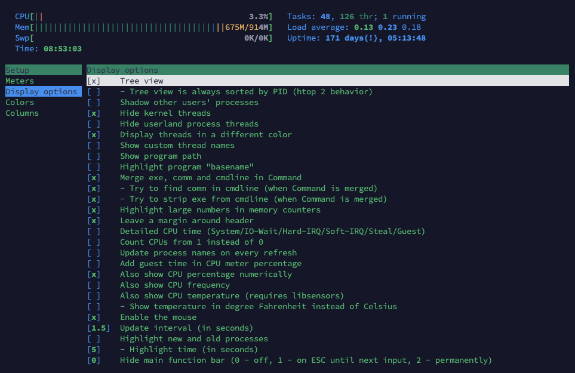
Task: Open the Columns setup section
Action: 22,113
